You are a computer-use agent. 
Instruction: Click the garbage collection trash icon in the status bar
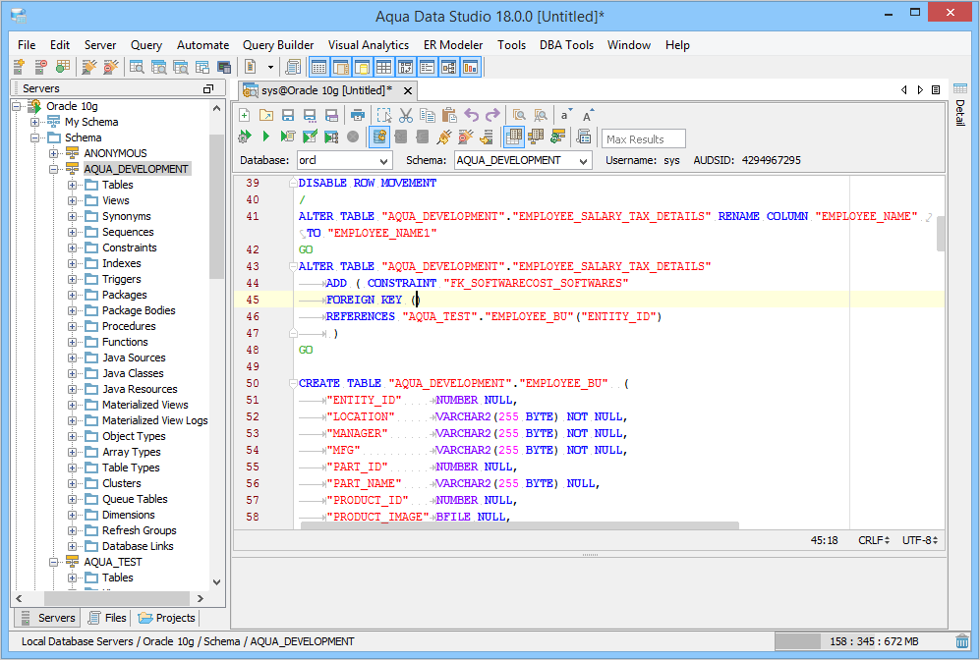tap(961, 641)
